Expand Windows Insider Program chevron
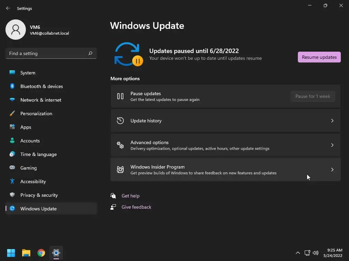 coord(332,170)
